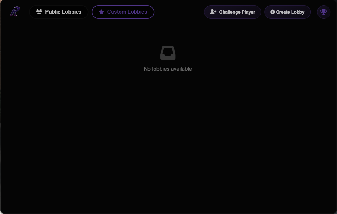Click the people icon beside Public Lobbies
337x214 pixels.
click(39, 12)
